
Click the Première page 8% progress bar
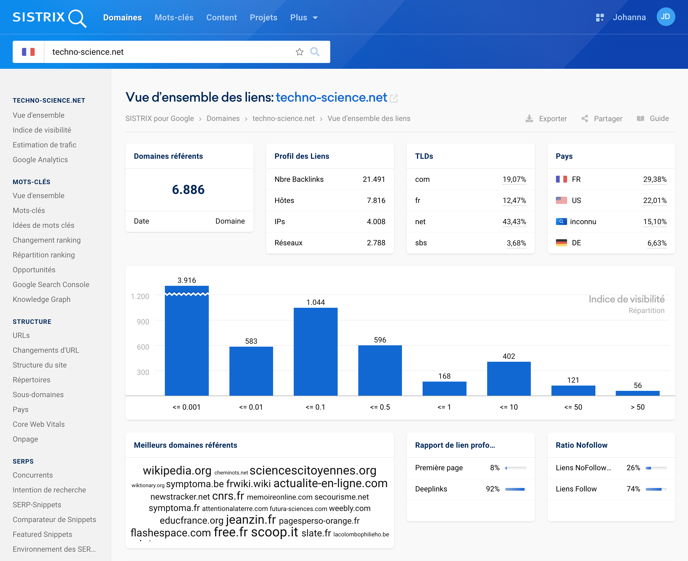pyautogui.click(x=515, y=468)
